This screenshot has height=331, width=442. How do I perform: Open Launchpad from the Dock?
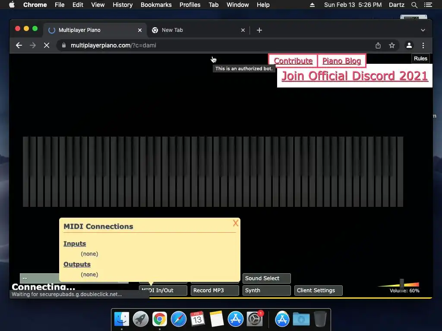(x=140, y=319)
